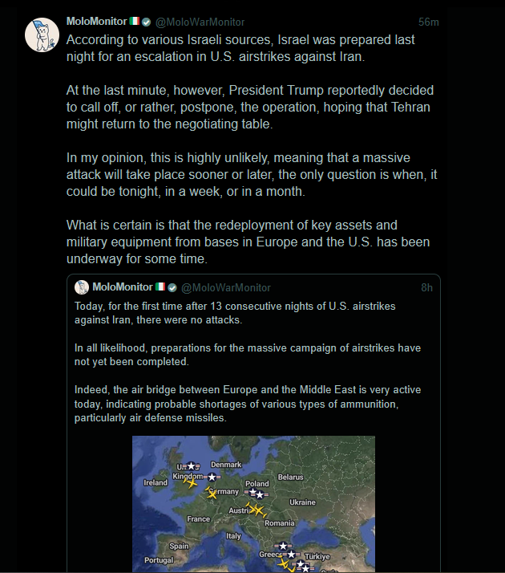Click the @MoloWarMonitor handle in the quoted post
Image resolution: width=505 pixels, height=573 pixels.
[x=226, y=288]
